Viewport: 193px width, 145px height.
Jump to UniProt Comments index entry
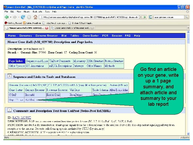point(60,61)
